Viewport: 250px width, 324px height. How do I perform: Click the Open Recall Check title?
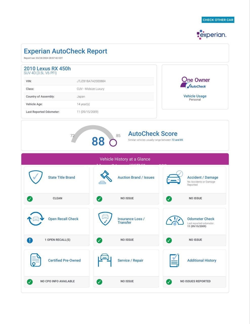pos(63,219)
